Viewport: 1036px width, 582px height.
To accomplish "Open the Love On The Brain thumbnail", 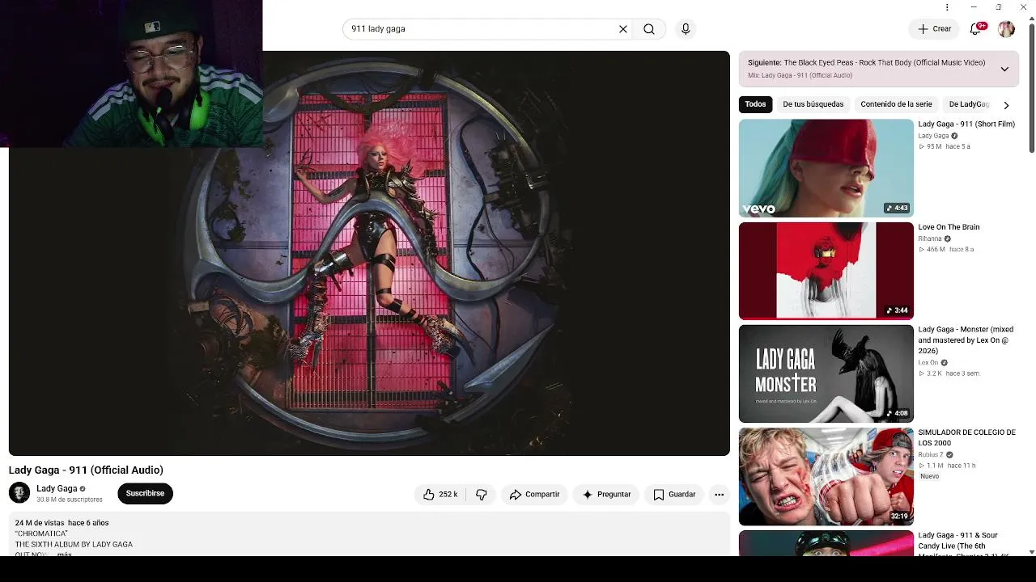I will point(826,271).
